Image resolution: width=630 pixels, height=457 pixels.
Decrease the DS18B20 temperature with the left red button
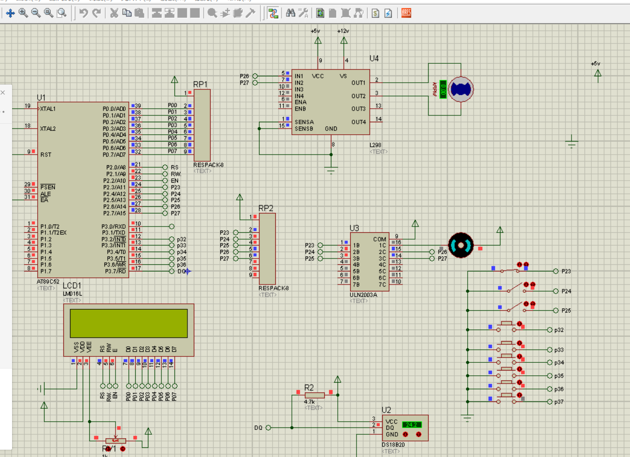(405, 435)
